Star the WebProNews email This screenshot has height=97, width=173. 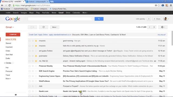click(33, 81)
